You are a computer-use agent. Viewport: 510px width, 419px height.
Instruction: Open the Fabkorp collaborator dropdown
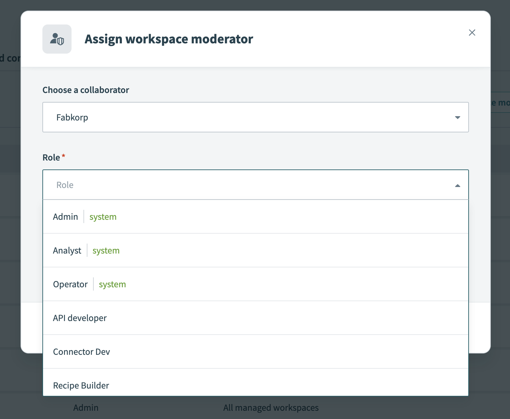point(255,117)
